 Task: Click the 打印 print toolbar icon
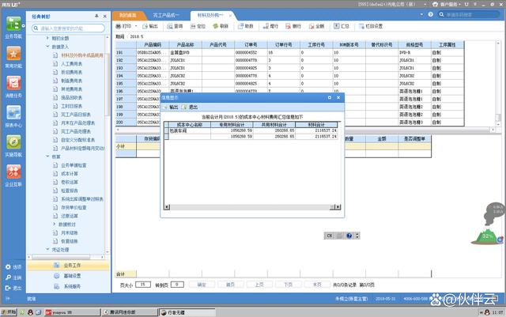click(x=121, y=26)
